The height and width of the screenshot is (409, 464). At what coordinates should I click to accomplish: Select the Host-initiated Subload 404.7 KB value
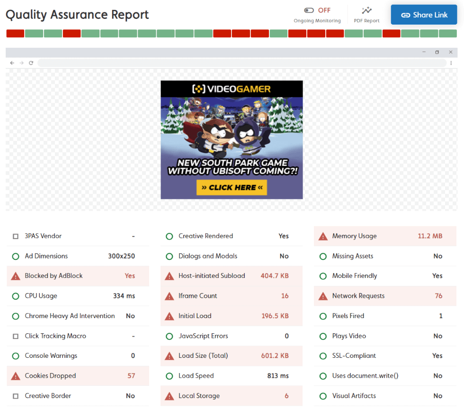coord(275,276)
